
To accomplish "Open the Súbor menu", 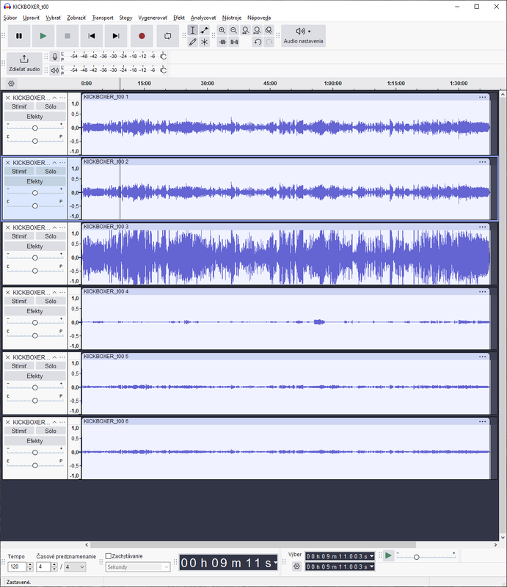I will [10, 18].
